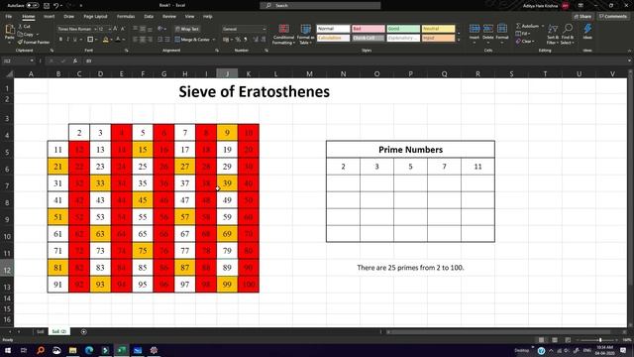This screenshot has width=634, height=357.
Task: Open the Borders dropdown
Action: [96, 40]
